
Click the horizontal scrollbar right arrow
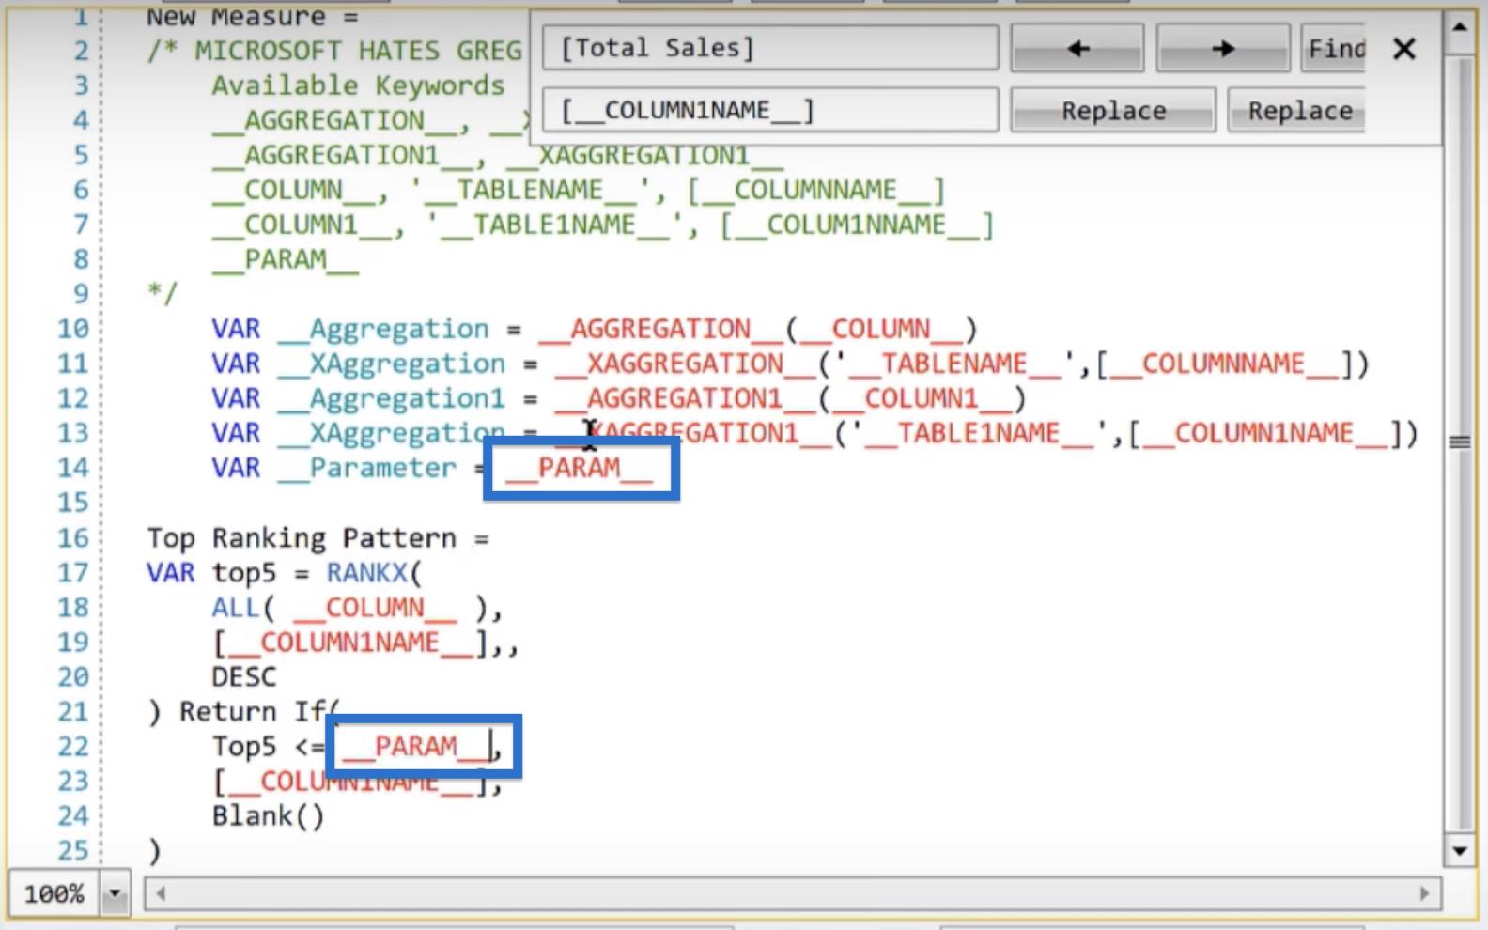click(1425, 893)
